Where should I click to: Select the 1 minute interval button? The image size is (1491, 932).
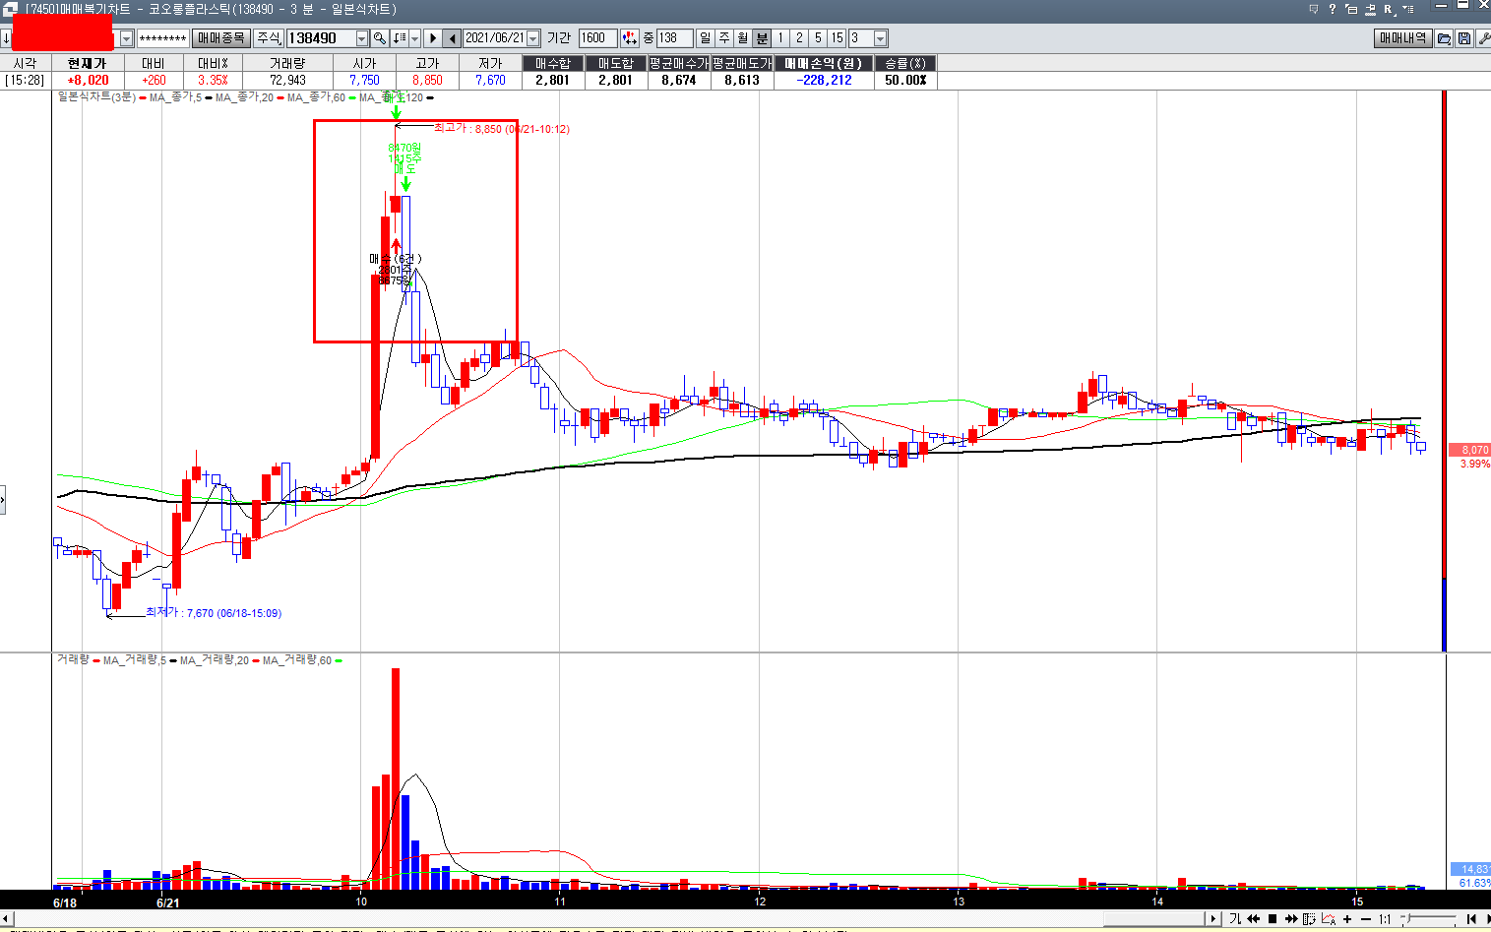[x=780, y=38]
